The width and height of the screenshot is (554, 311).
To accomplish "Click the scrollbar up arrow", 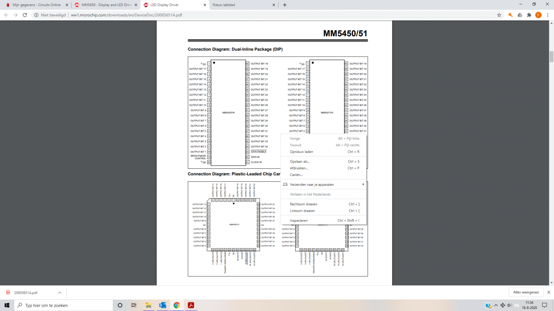I will tap(551, 23).
